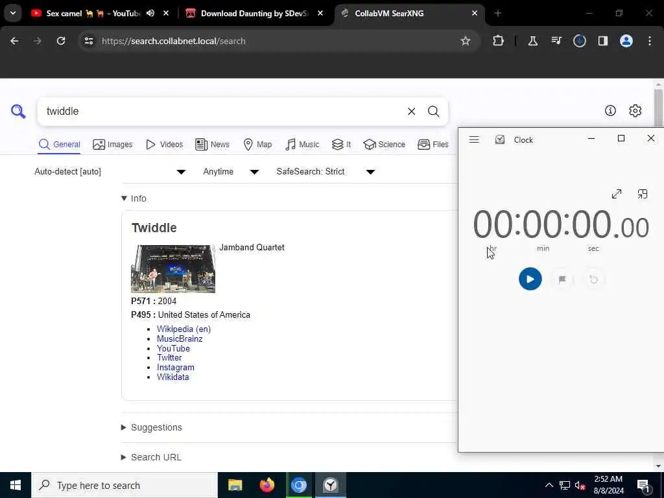Click the Clock app icon in title bar
The height and width of the screenshot is (498, 664).
tap(500, 140)
